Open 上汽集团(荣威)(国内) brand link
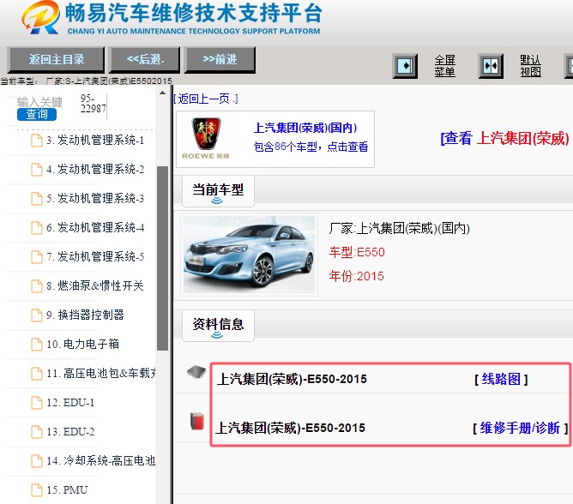The image size is (573, 504). coord(305,128)
